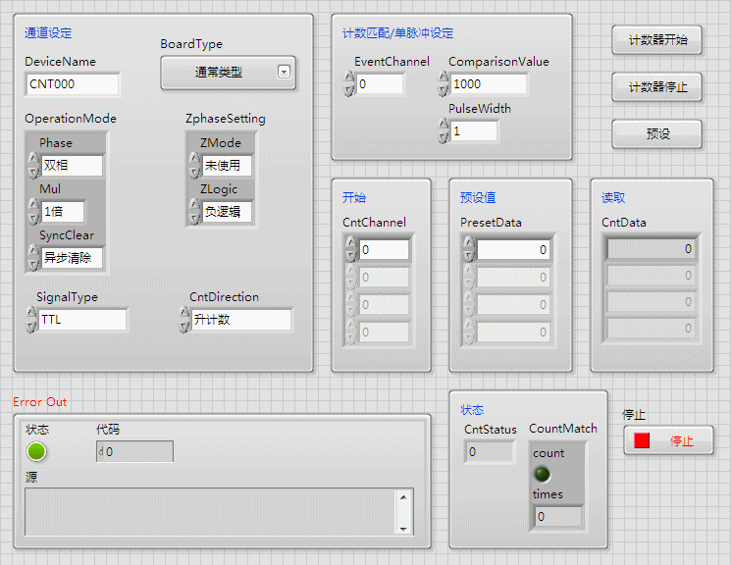
Task: Click the ZLogic 负逻辑 stepper arrows
Action: [x=194, y=212]
